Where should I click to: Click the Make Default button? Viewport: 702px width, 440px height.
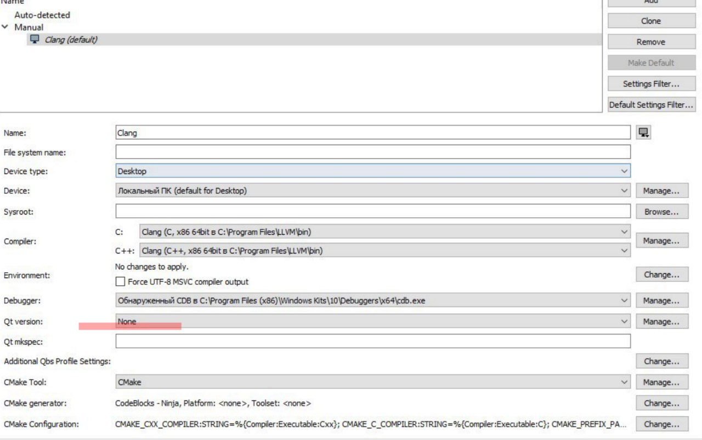(651, 63)
